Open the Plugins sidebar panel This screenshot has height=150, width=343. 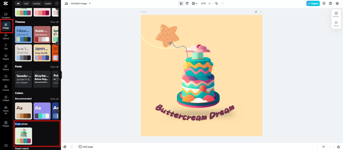click(x=6, y=124)
